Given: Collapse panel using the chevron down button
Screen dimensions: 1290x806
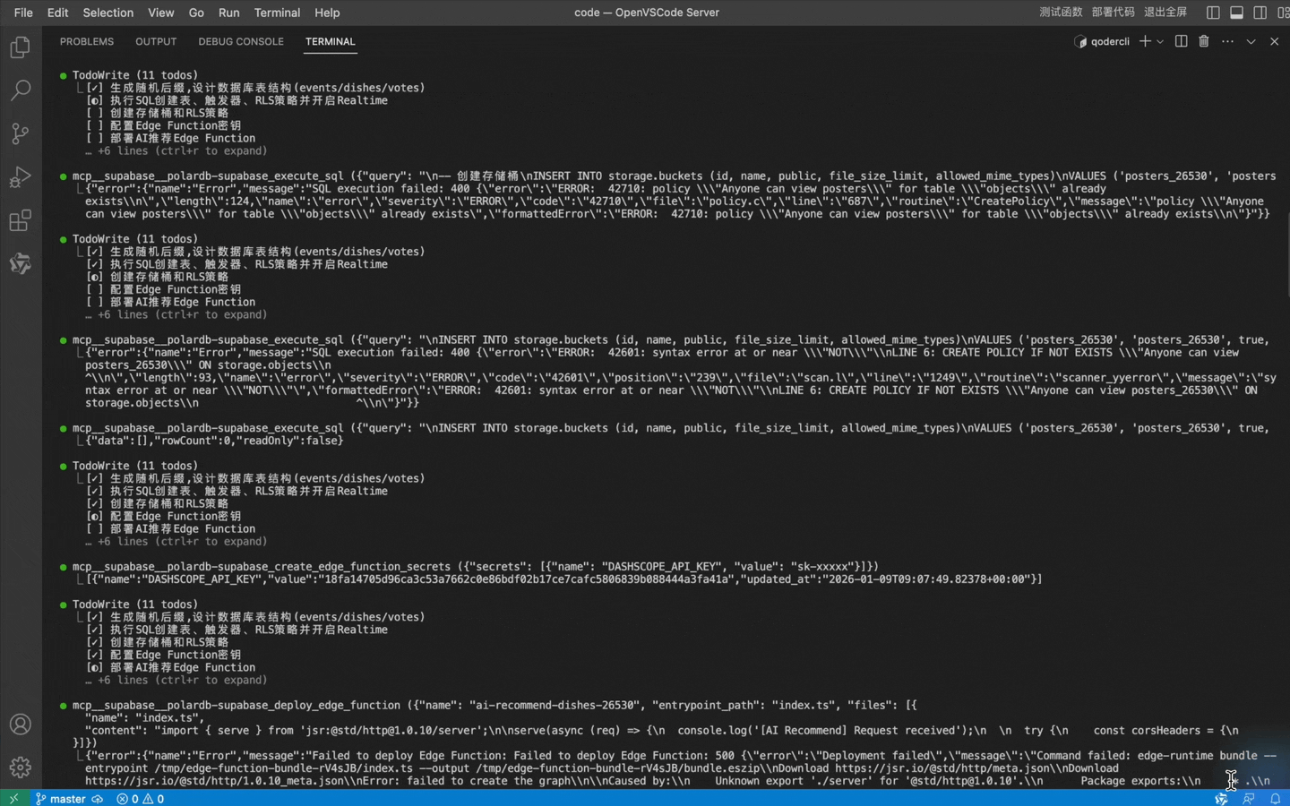Looking at the screenshot, I should [x=1251, y=41].
